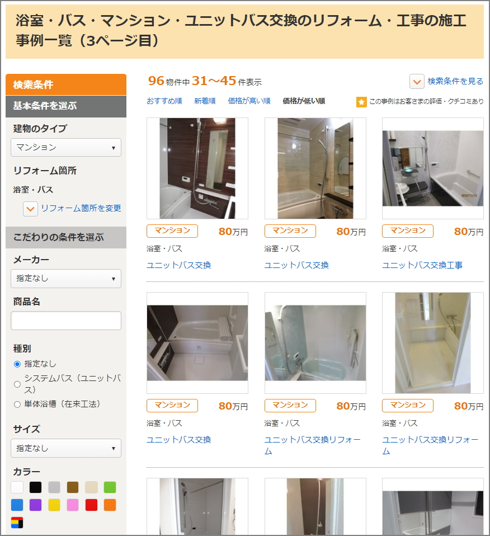The width and height of the screenshot is (490, 536).
Task: Pick the pink color swatch
Action: click(x=73, y=505)
